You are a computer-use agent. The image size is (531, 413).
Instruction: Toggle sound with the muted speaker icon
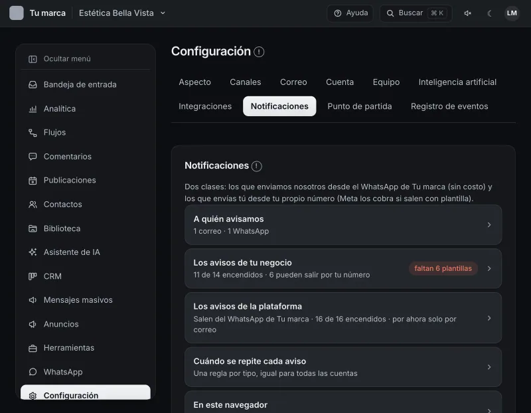click(468, 13)
